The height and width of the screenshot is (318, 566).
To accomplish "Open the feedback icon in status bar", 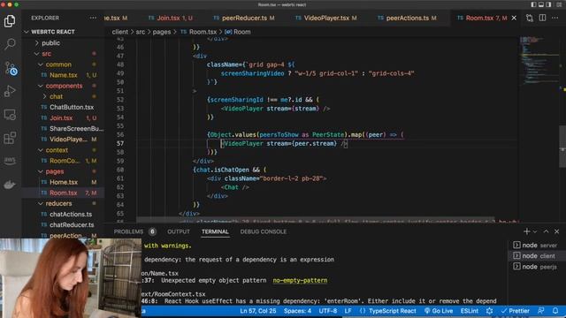I will (540, 311).
